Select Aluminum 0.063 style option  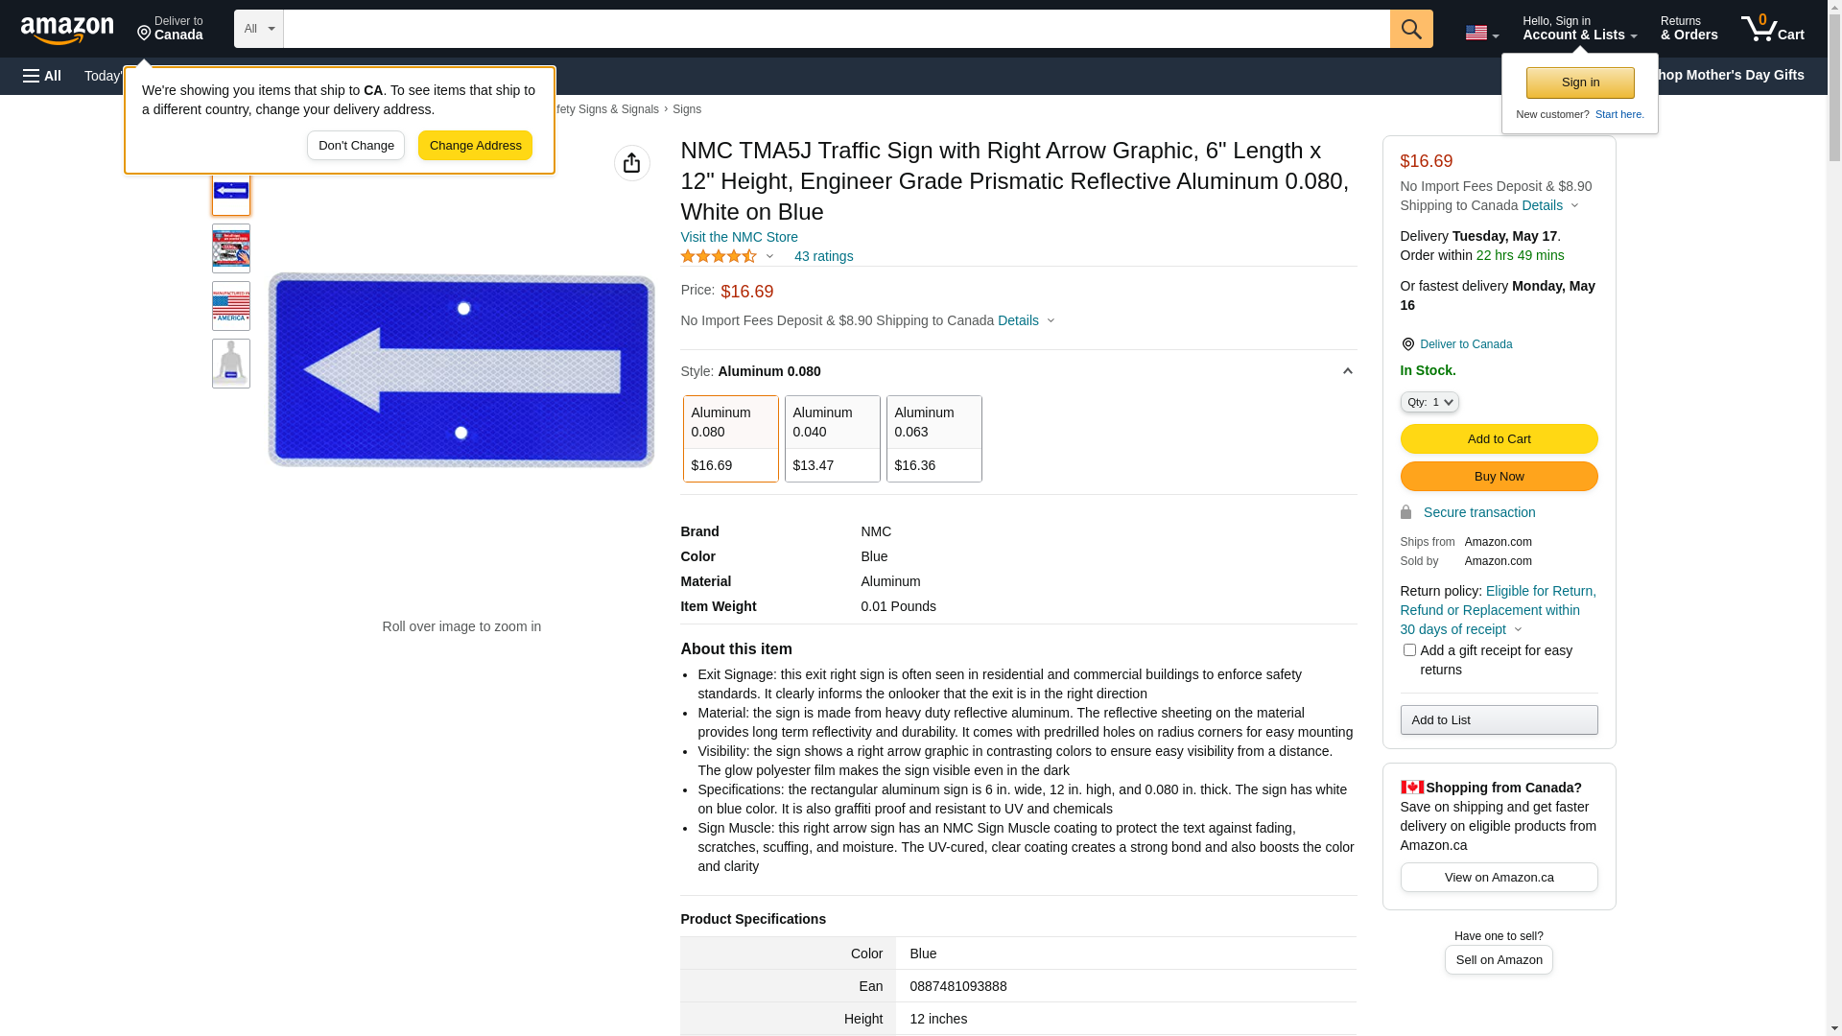(x=933, y=438)
